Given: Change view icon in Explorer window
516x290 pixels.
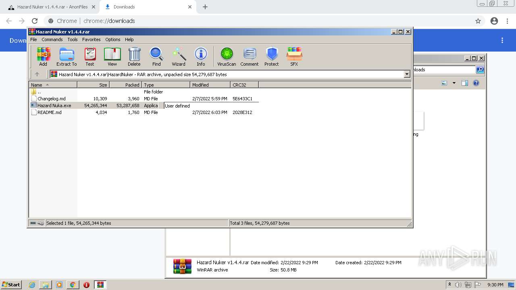Looking at the screenshot, I should 444,83.
